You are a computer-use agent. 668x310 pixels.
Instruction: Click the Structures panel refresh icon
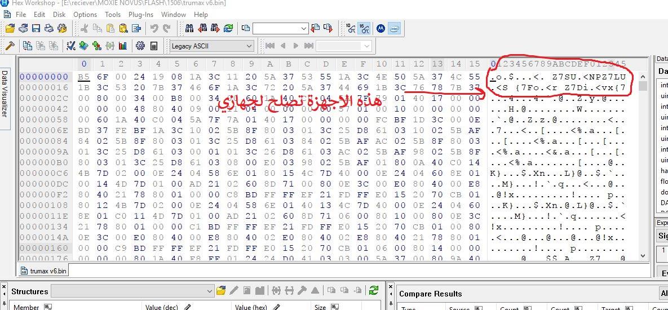(374, 290)
